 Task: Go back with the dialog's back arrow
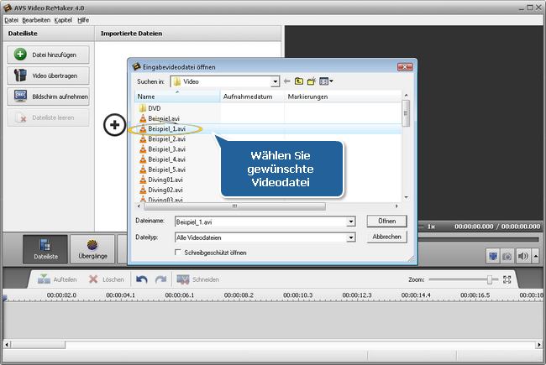pyautogui.click(x=287, y=81)
